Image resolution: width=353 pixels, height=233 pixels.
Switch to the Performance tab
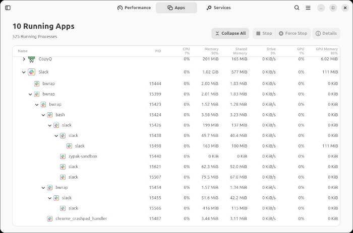click(134, 8)
